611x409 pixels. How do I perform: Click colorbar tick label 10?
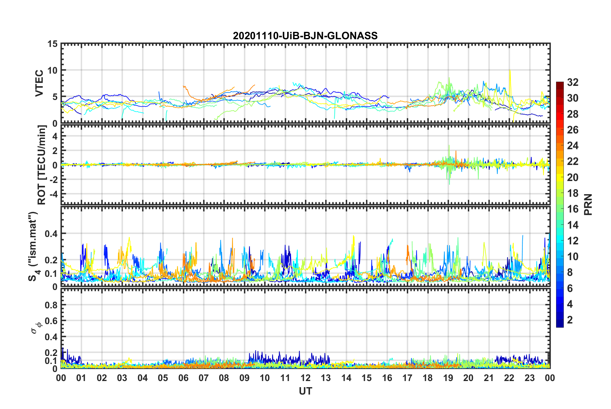click(572, 257)
